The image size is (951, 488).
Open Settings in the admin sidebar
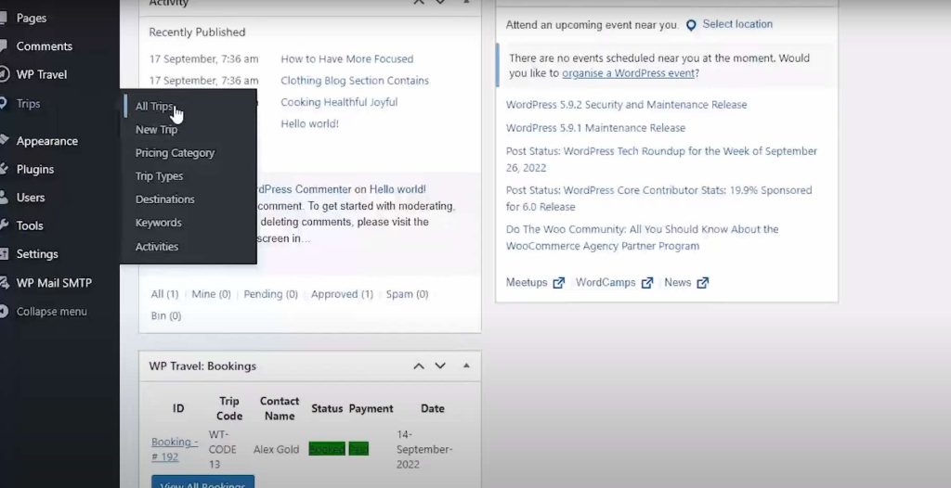coord(37,254)
